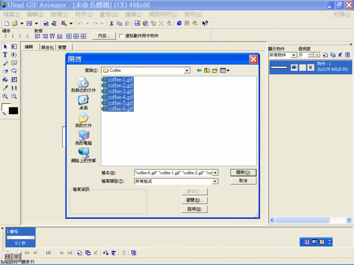Select 桌面 in the places bar
Viewport: 354px width, 265px height.
tap(83, 102)
